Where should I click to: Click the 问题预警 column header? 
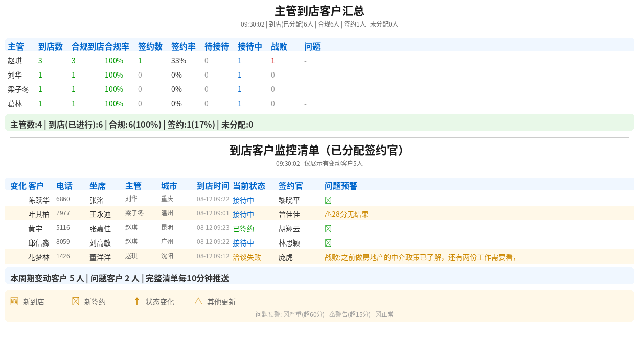341,186
